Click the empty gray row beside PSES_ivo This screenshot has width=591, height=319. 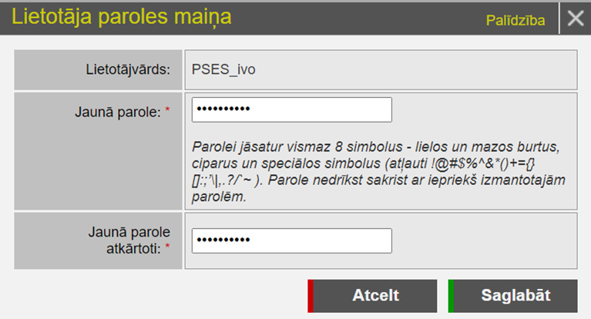424,69
